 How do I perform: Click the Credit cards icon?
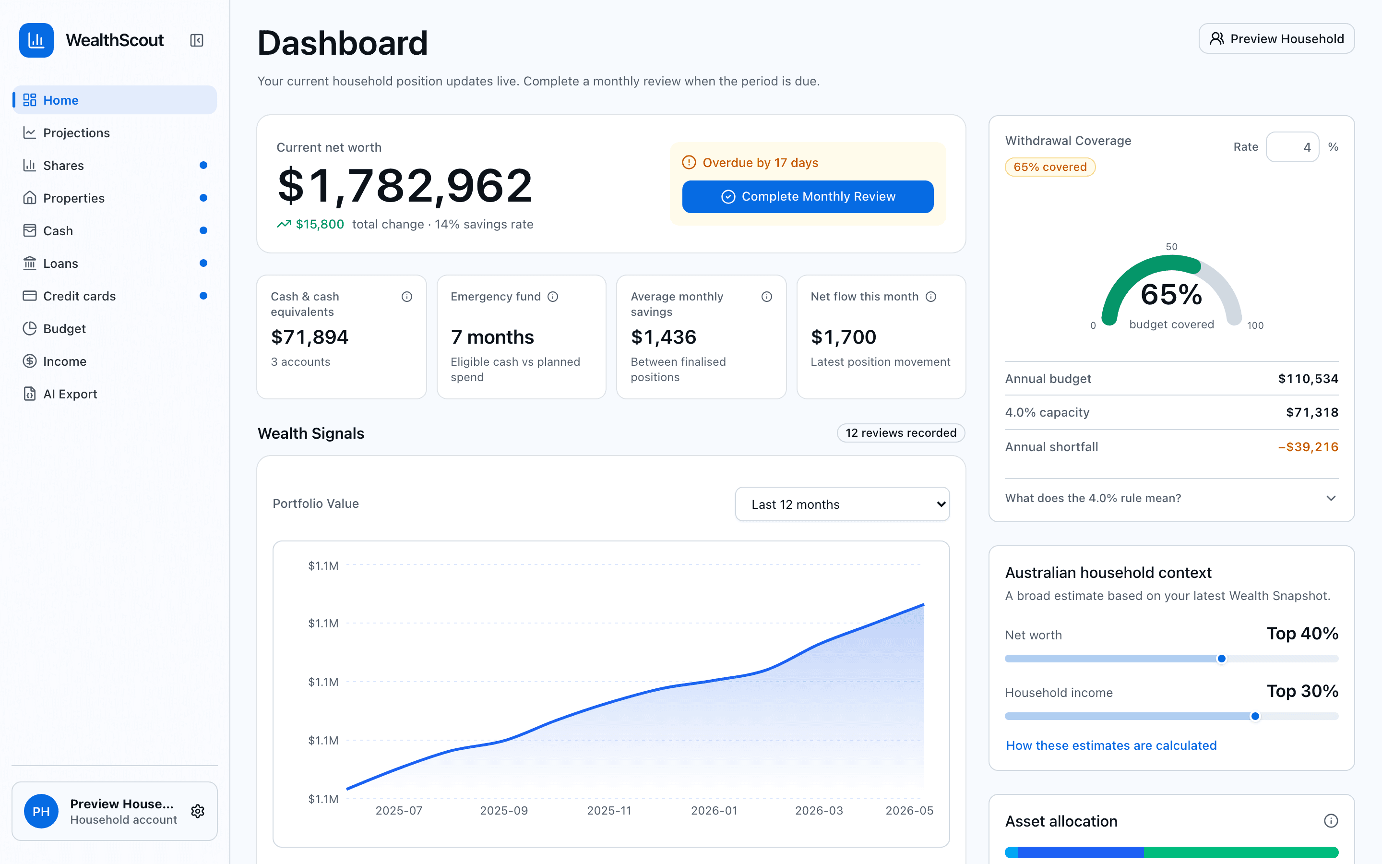pos(30,295)
